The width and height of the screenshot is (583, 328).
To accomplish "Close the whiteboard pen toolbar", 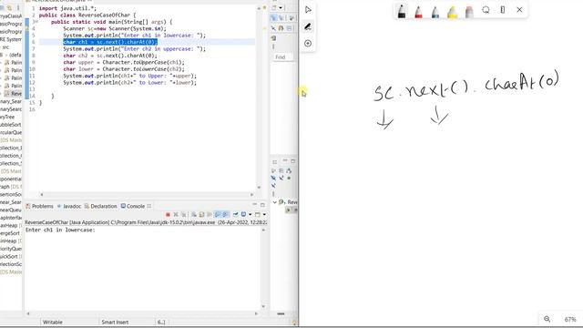I will [519, 10].
